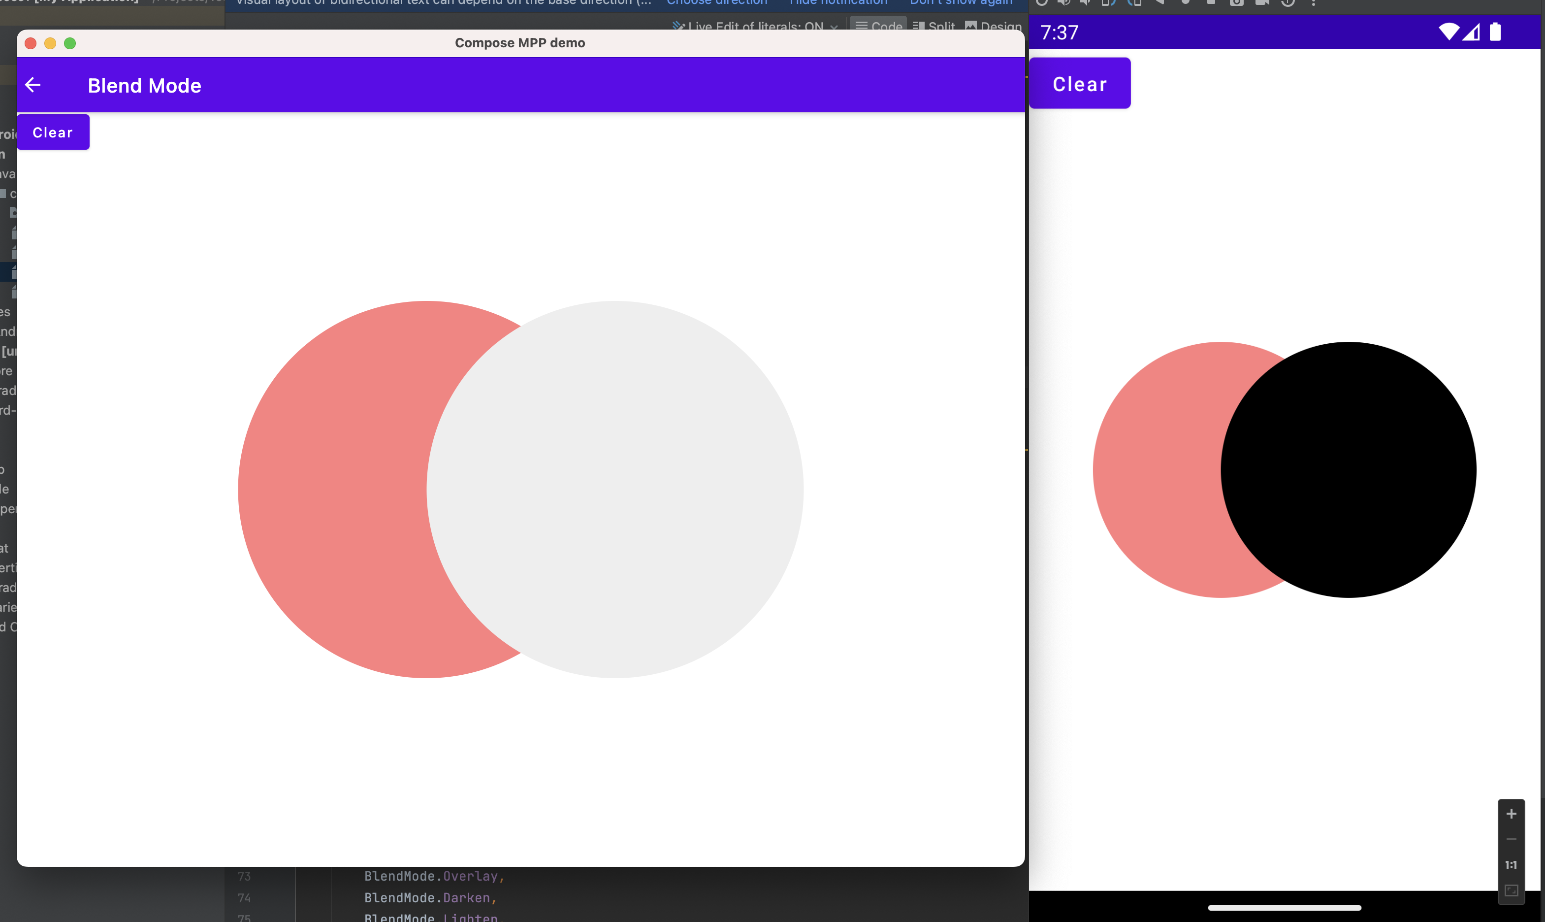Tap the Android home gesture bar
The height and width of the screenshot is (922, 1545).
tap(1284, 908)
